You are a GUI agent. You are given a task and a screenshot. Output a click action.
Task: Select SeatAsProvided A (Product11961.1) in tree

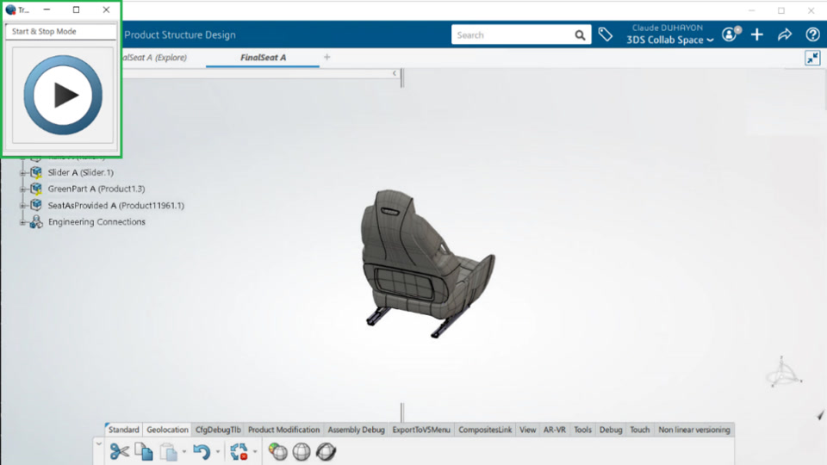[x=116, y=205]
